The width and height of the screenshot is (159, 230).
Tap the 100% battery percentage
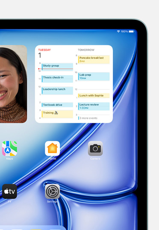pyautogui.click(x=124, y=31)
